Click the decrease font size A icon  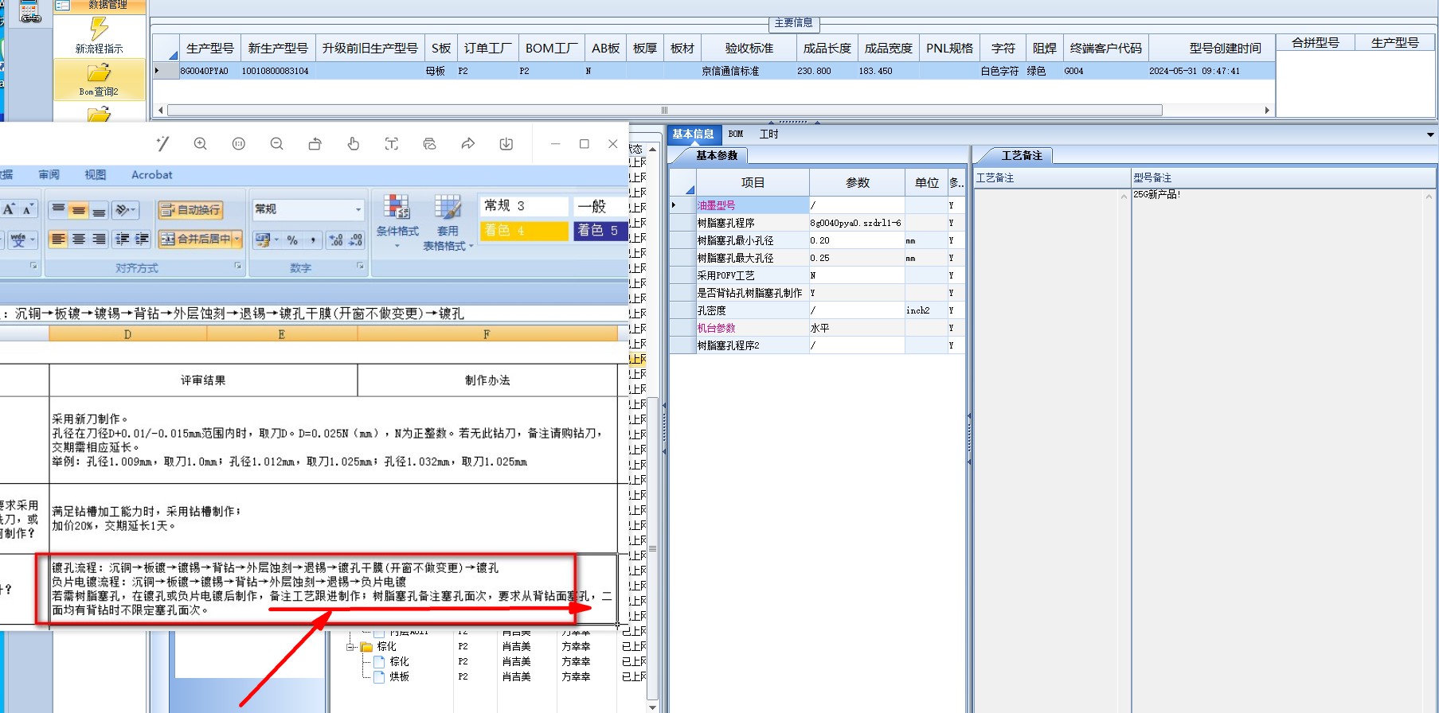click(28, 209)
